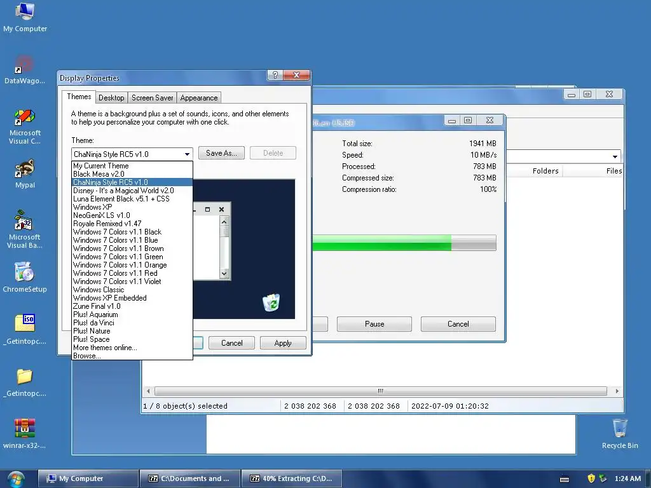651x488 pixels.
Task: Select Windows Classic theme
Action: 132,290
